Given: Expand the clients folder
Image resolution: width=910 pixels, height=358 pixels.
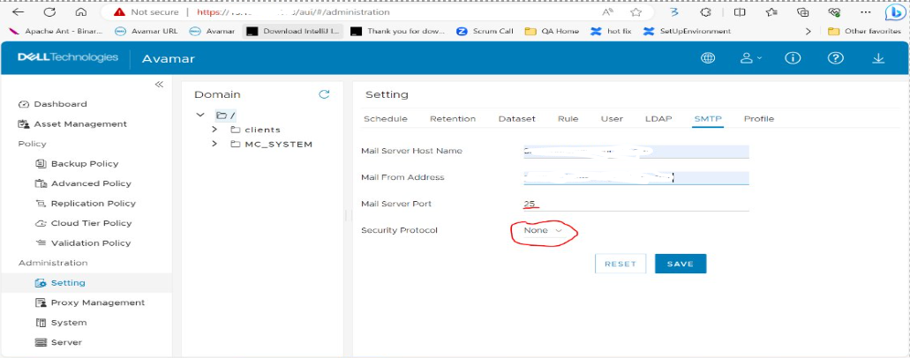Looking at the screenshot, I should click(214, 130).
